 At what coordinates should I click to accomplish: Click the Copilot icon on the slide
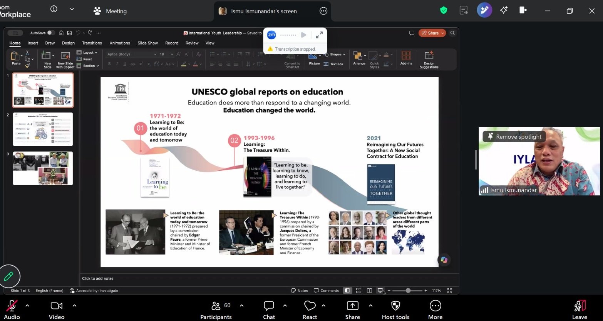point(444,260)
